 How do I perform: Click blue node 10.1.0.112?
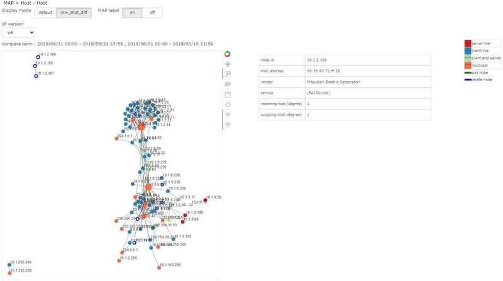pos(174,240)
